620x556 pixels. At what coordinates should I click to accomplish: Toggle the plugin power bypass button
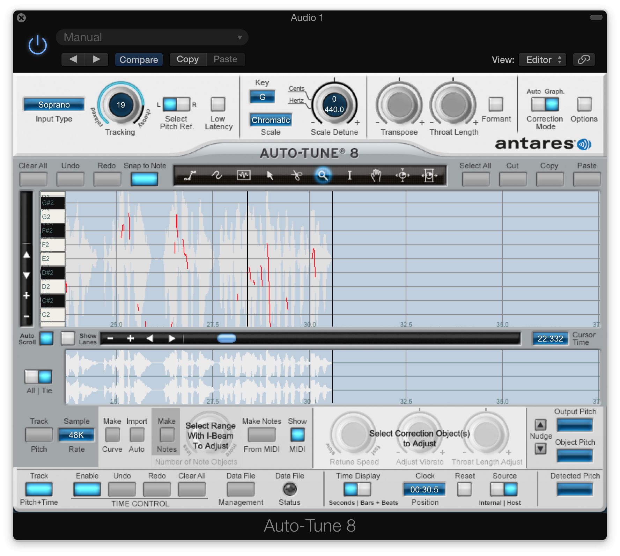37,45
